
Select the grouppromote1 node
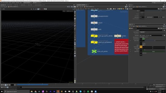pos(94,16)
